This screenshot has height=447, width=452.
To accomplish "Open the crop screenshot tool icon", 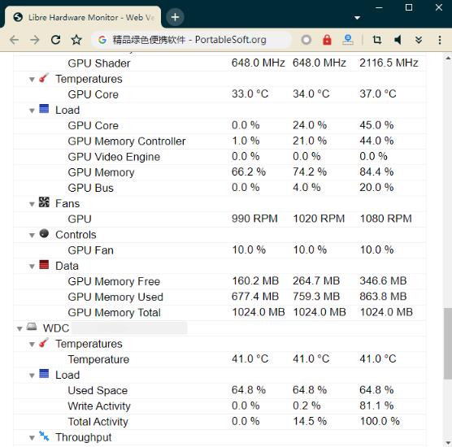I will (x=376, y=40).
